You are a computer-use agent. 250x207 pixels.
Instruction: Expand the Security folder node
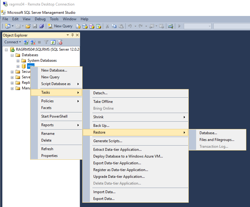[12, 72]
